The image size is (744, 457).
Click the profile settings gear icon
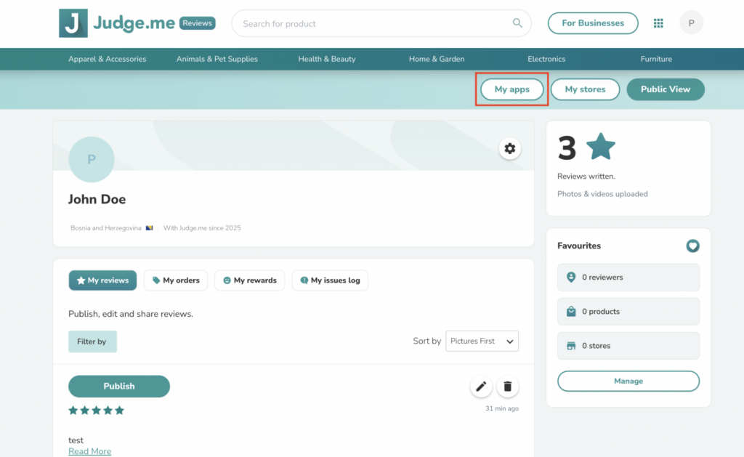(x=509, y=149)
